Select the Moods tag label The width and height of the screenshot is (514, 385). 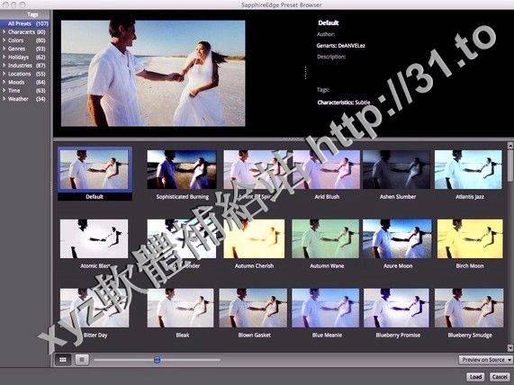tap(16, 82)
